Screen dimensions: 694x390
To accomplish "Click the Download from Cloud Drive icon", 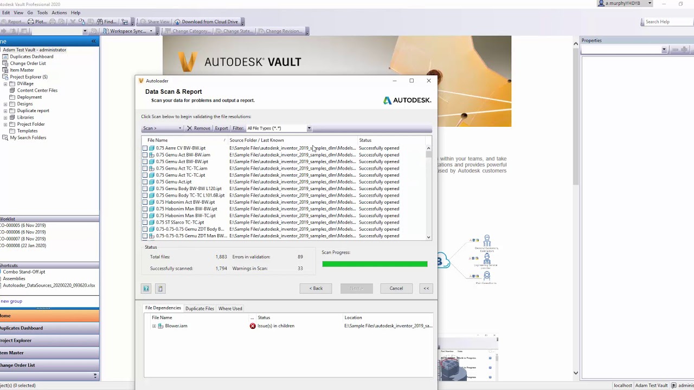I will pyautogui.click(x=177, y=22).
